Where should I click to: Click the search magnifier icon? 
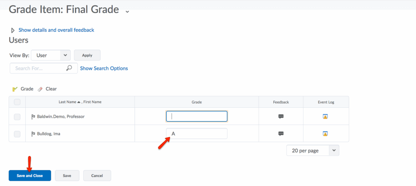pos(69,68)
